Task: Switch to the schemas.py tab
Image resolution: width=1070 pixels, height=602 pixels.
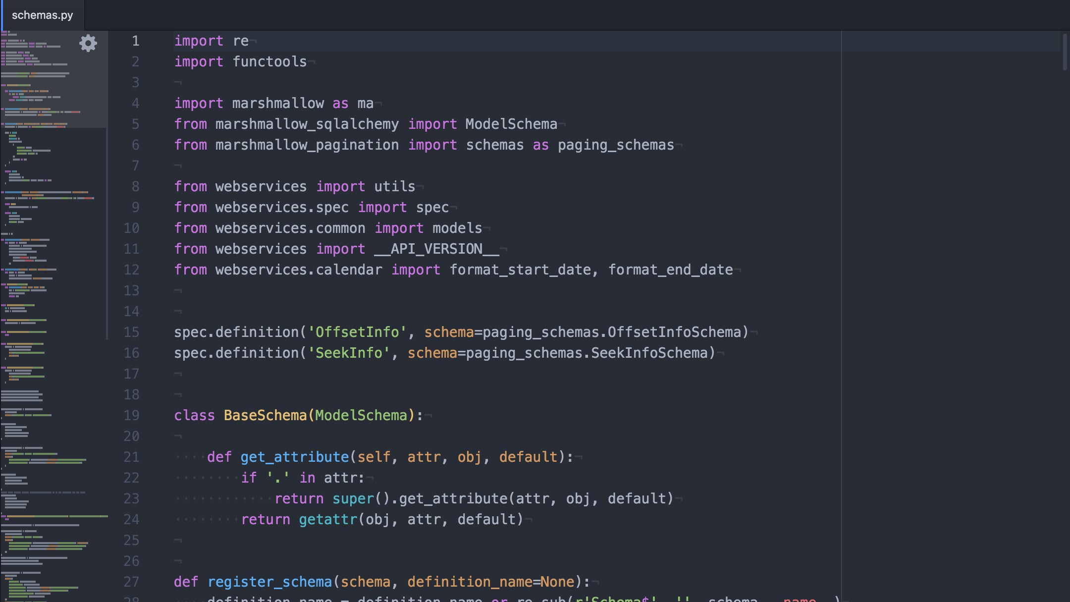Action: (x=42, y=15)
